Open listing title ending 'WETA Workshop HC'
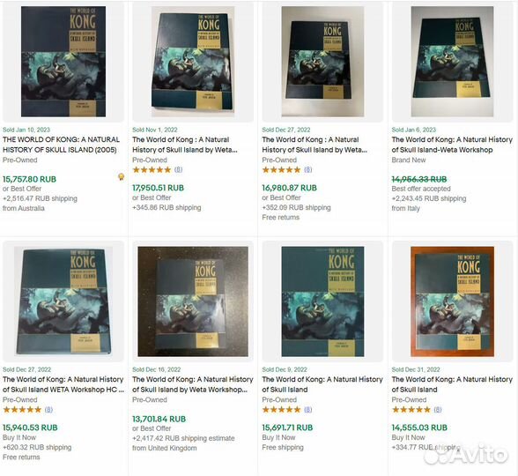This screenshot has width=518, height=476. pyautogui.click(x=63, y=384)
